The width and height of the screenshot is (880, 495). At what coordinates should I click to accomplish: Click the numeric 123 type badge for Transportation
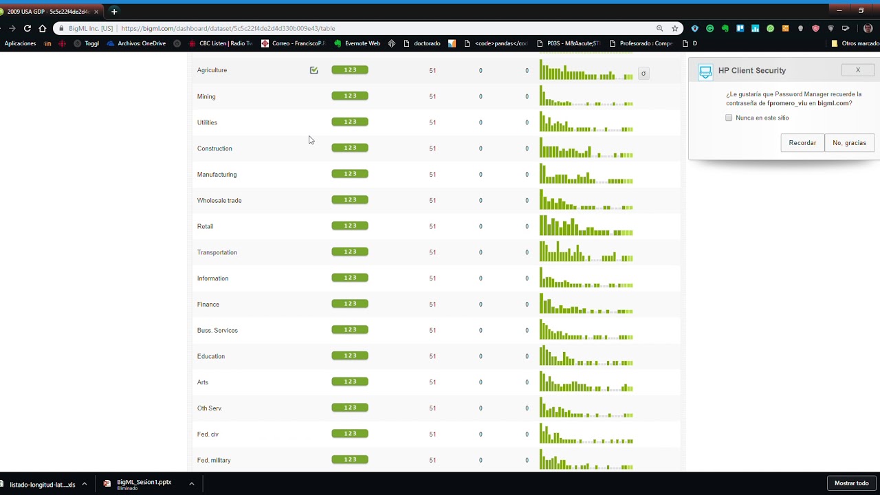coord(350,252)
